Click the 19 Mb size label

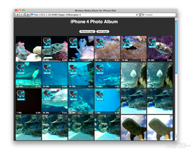[x=125, y=60]
